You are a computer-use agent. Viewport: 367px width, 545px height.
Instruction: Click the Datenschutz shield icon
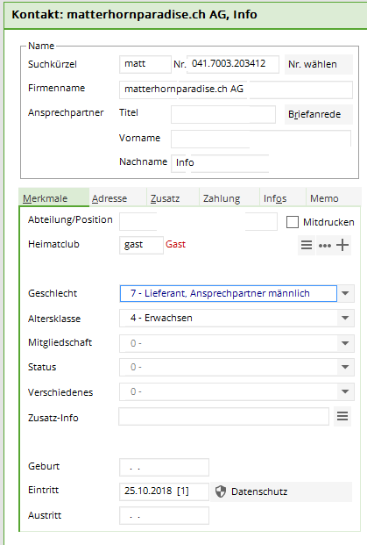[221, 491]
